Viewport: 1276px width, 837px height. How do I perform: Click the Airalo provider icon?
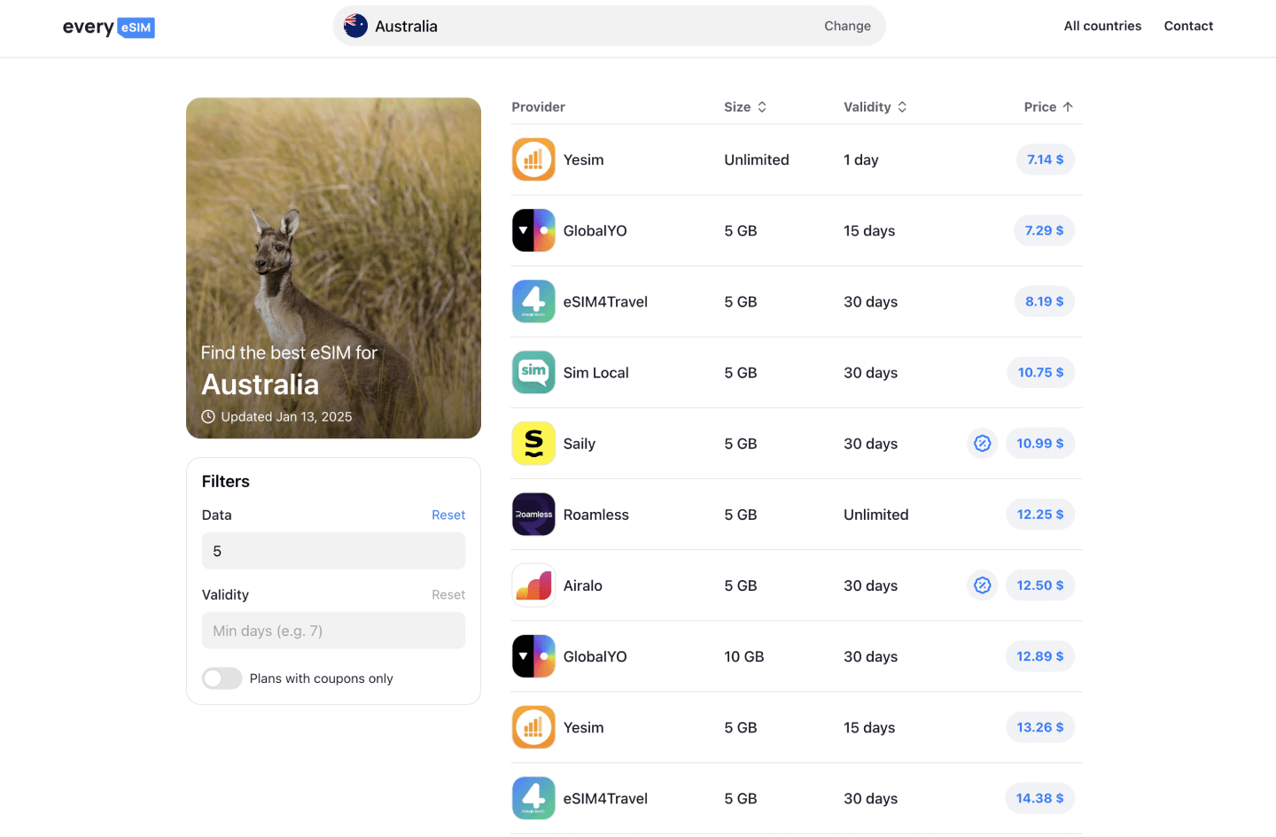(533, 585)
